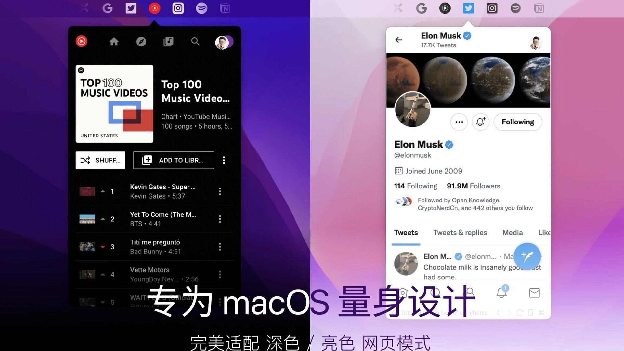Click the YouTube Music home icon
624x351 pixels.
113,41
